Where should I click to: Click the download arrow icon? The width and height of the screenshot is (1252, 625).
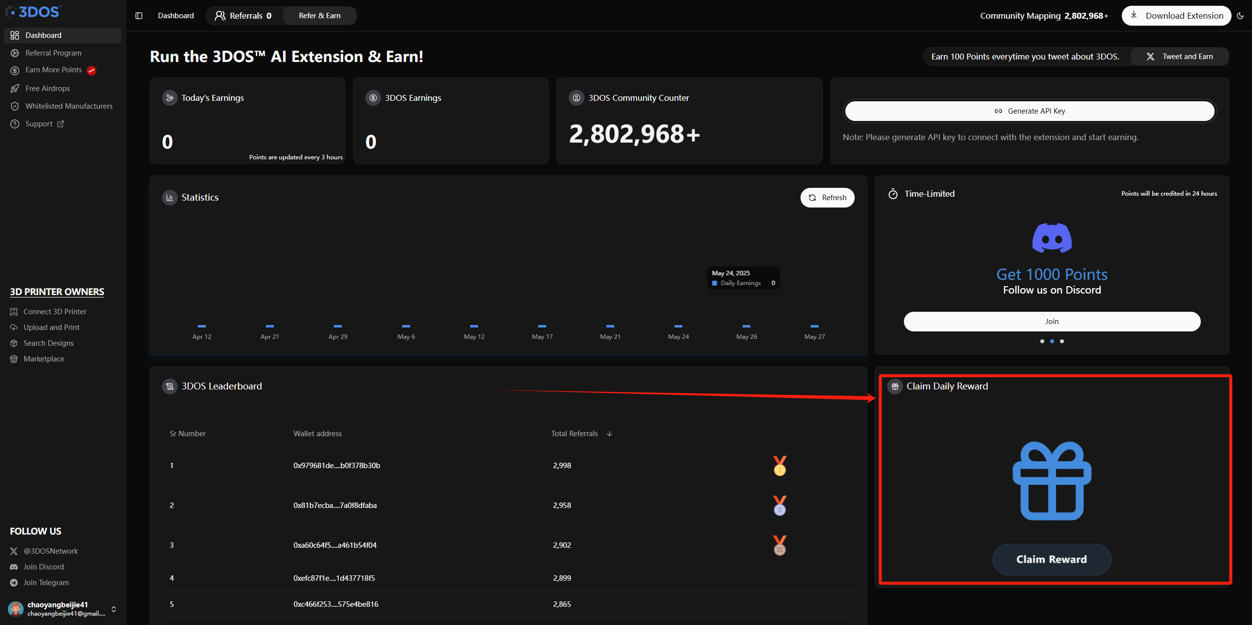coord(1134,15)
